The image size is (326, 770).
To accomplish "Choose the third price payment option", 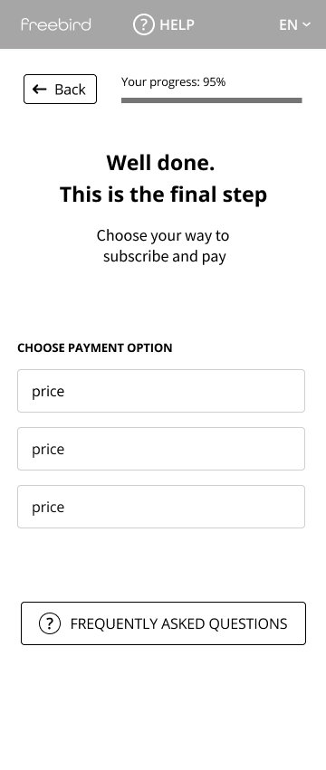I will click(161, 507).
